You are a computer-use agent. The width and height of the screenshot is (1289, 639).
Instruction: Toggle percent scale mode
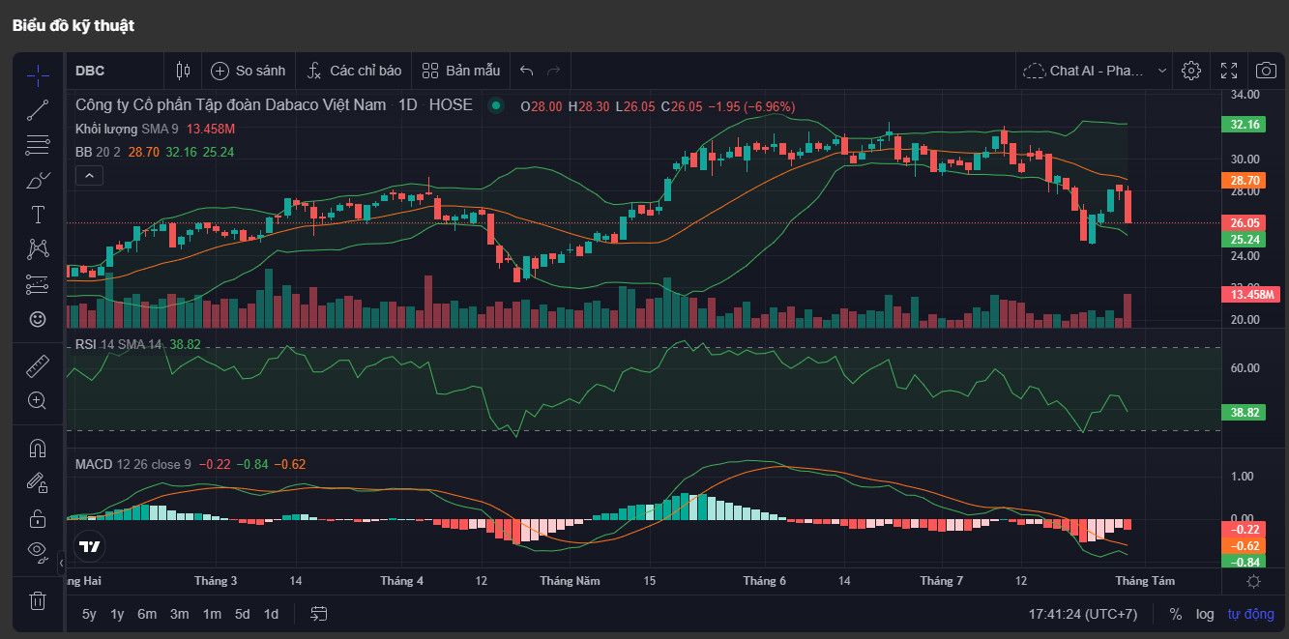[1175, 614]
